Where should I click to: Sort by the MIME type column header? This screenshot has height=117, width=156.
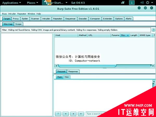tap(146, 35)
